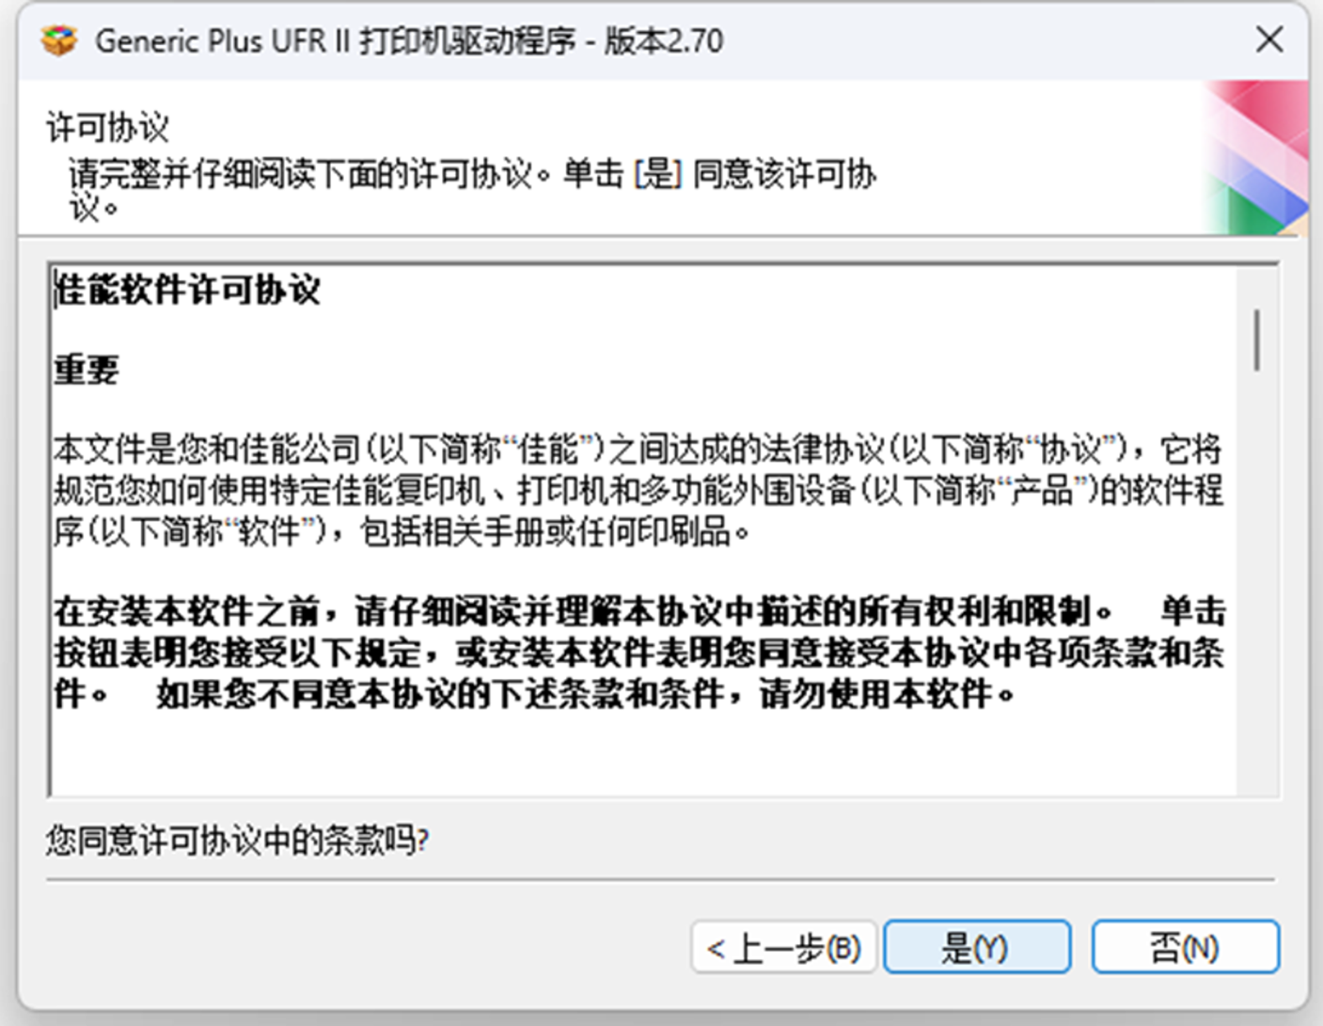This screenshot has width=1323, height=1026.
Task: Click the bold 重要 heading in agreement
Action: click(x=87, y=369)
